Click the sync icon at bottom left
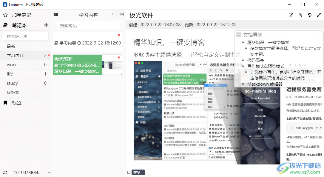 click(5, 173)
